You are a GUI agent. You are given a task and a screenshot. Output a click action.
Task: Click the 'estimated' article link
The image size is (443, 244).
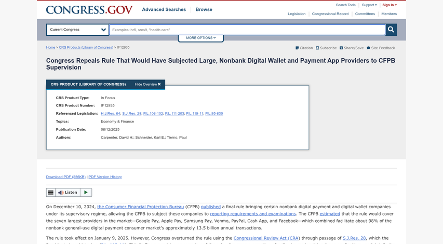click(x=330, y=214)
